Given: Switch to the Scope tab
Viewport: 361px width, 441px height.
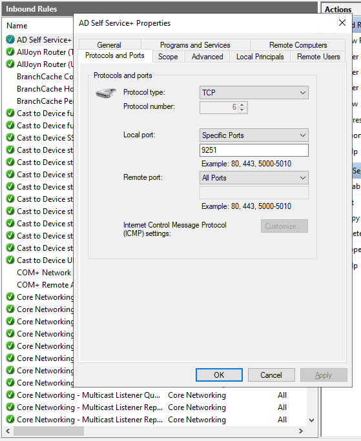Looking at the screenshot, I should (x=169, y=57).
